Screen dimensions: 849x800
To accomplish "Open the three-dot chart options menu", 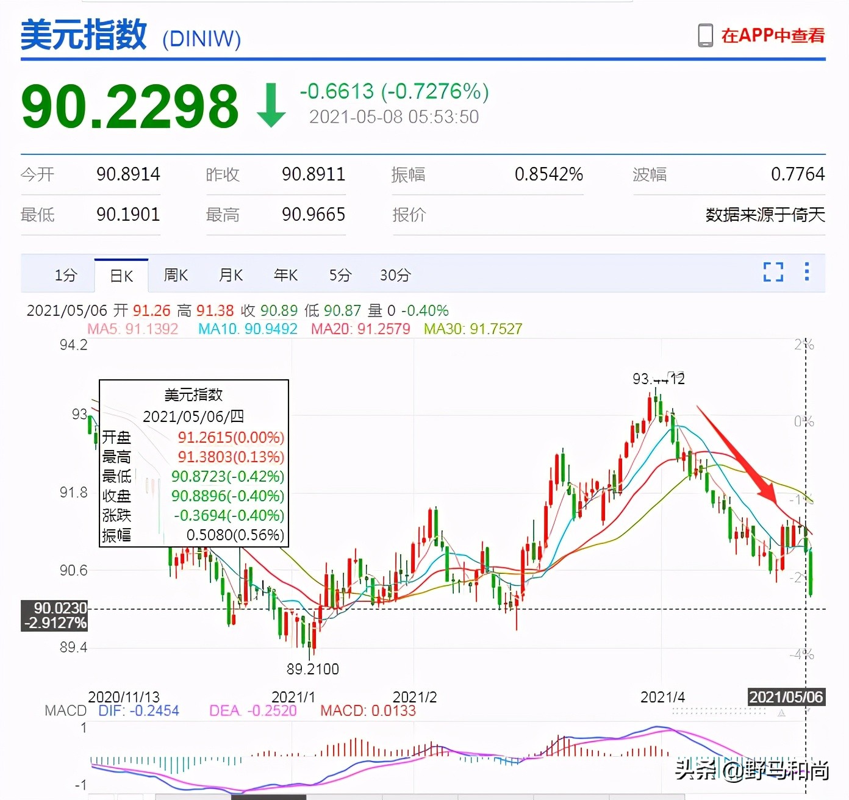I will [x=806, y=273].
